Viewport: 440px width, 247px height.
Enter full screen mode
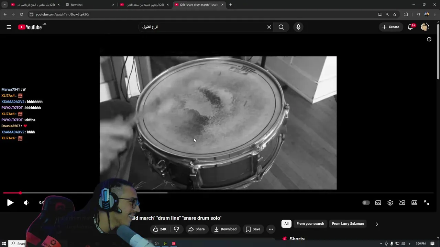tap(426, 203)
